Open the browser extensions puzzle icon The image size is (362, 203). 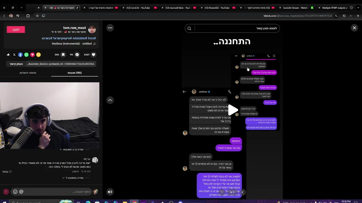click(28, 16)
